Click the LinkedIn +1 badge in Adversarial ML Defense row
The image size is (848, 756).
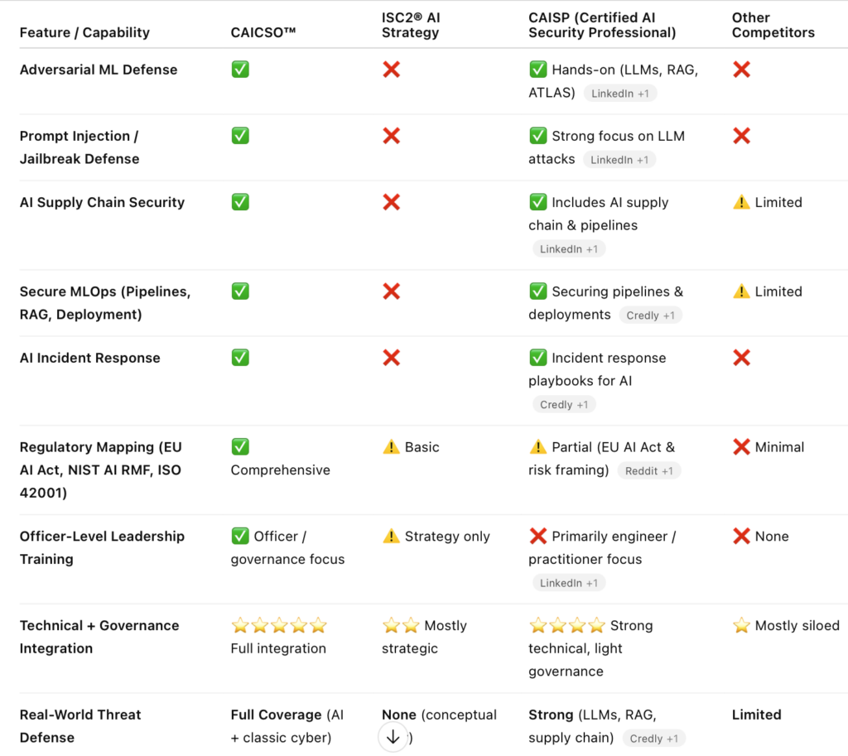click(x=620, y=94)
